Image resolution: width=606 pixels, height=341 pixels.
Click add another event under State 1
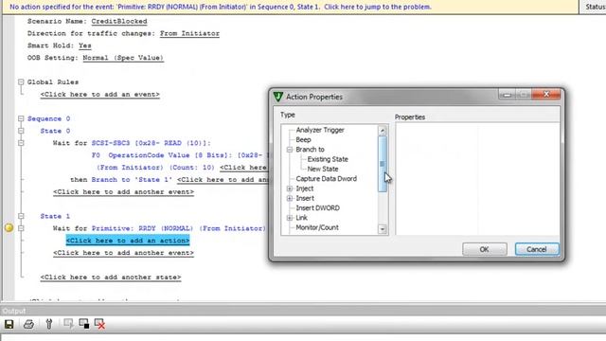point(123,253)
